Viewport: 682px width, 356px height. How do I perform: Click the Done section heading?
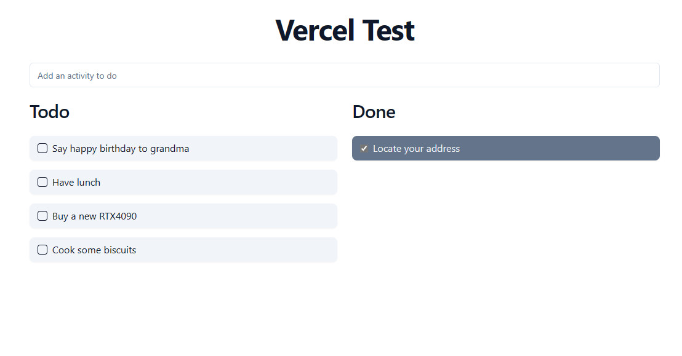(x=374, y=112)
